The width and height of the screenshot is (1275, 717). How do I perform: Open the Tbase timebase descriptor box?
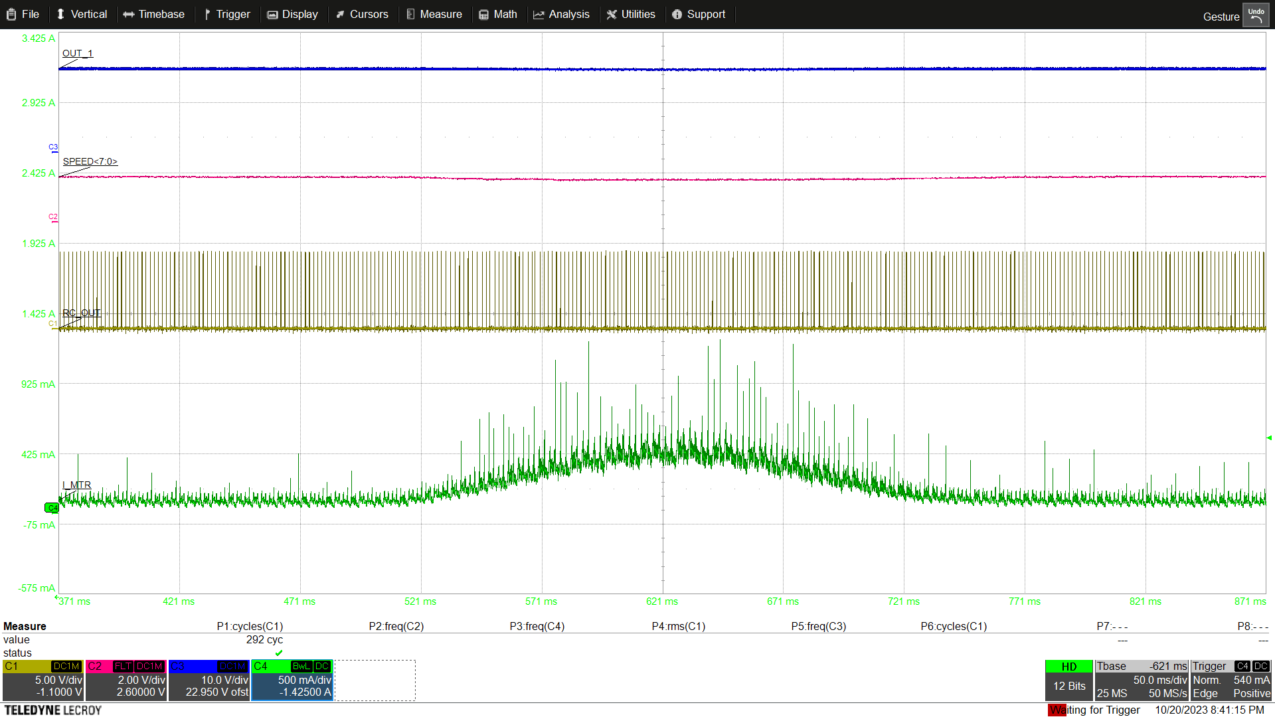pos(1142,680)
